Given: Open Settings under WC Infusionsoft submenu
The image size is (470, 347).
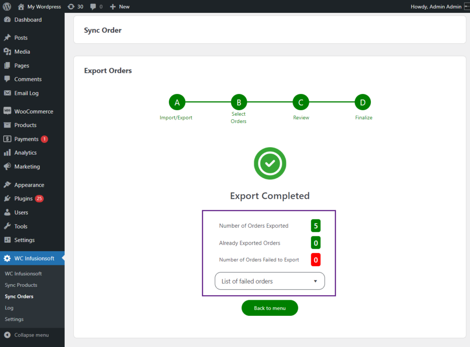Looking at the screenshot, I should 14,319.
